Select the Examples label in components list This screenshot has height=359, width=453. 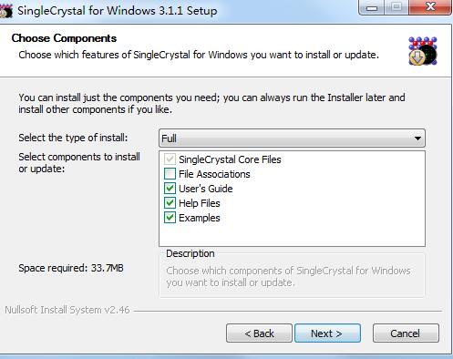click(x=200, y=218)
